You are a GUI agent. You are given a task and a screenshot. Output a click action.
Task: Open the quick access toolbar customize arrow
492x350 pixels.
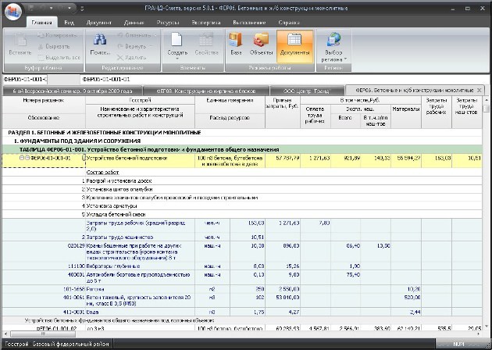point(82,9)
